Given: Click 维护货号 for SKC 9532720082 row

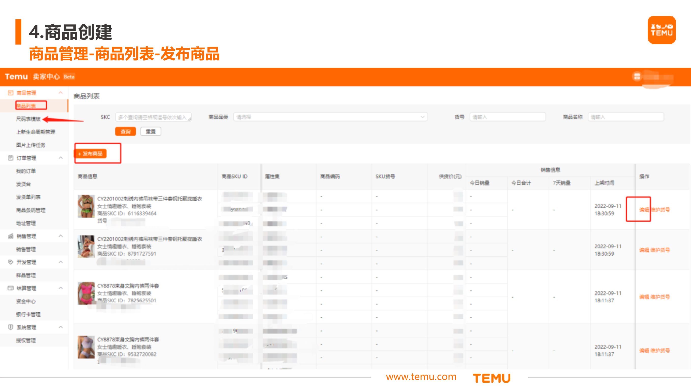Looking at the screenshot, I should [x=660, y=350].
